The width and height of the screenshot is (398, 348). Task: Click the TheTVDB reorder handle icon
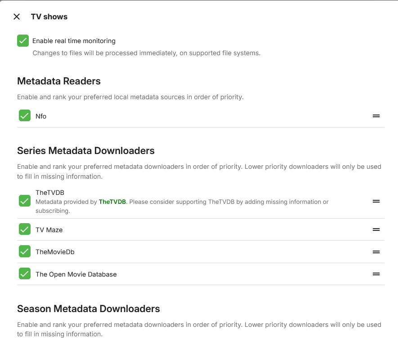(376, 201)
